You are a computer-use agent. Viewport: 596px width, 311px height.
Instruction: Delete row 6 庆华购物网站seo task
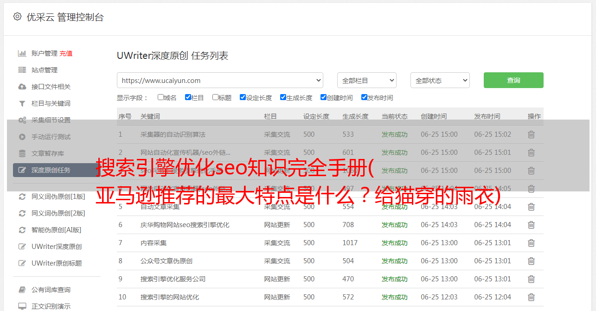click(532, 225)
